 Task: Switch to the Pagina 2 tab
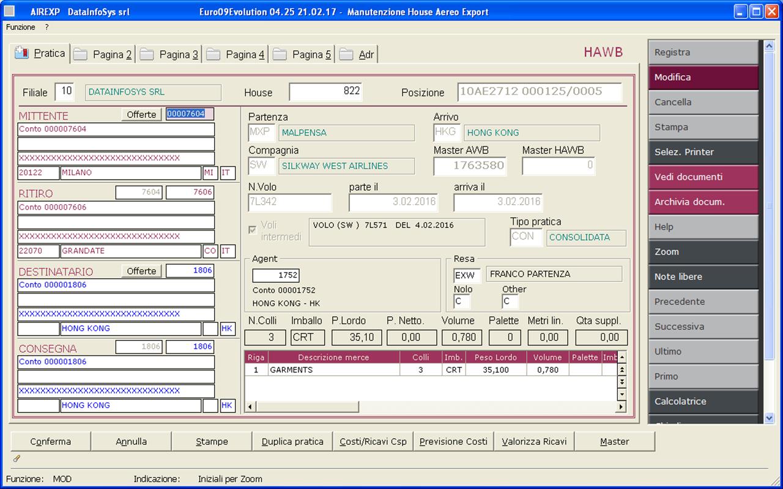[103, 55]
